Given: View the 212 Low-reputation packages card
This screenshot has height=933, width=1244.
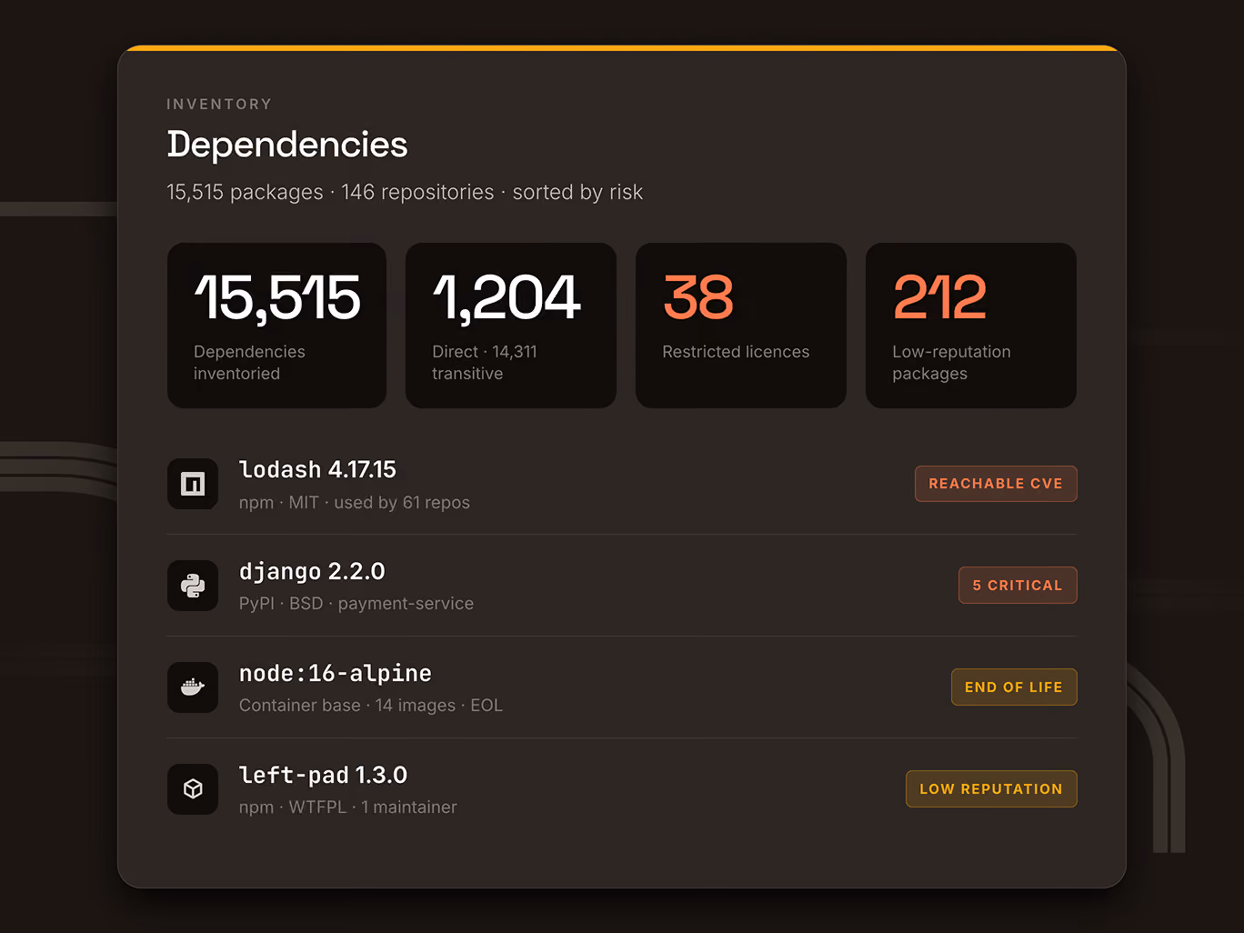Looking at the screenshot, I should (x=971, y=326).
